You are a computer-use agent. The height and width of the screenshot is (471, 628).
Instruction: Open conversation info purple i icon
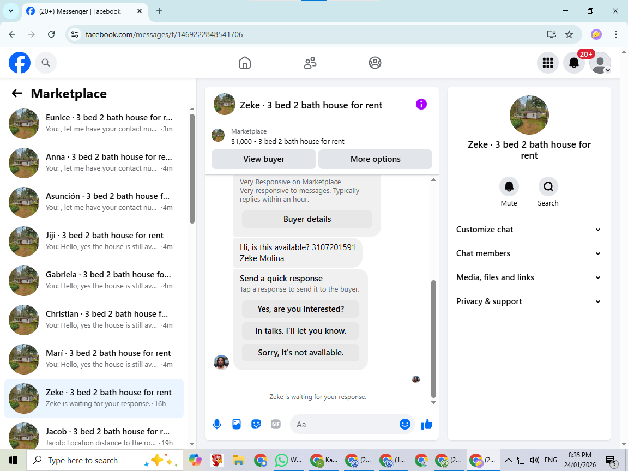[x=421, y=105]
